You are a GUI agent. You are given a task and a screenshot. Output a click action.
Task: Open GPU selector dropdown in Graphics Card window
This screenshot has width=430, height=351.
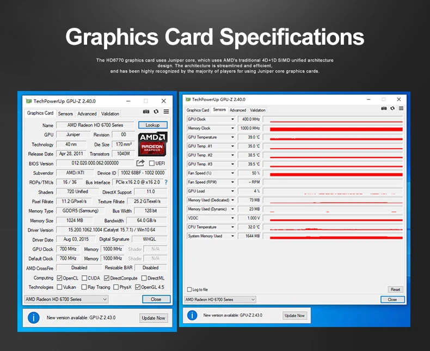66,299
